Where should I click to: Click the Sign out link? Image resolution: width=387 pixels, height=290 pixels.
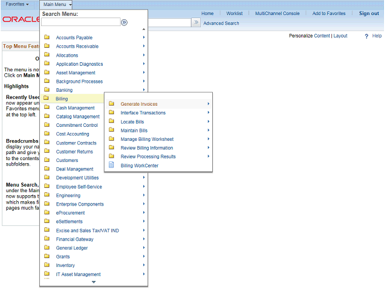[369, 13]
